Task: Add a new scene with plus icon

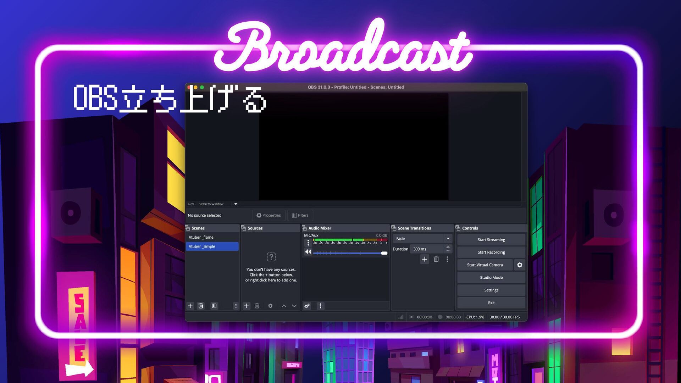Action: click(x=190, y=306)
